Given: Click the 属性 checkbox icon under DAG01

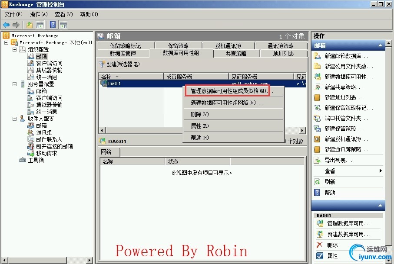Looking at the screenshot, I should tap(320, 256).
